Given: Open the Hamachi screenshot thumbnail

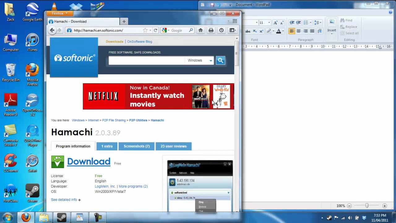Looking at the screenshot, I should tap(200, 186).
